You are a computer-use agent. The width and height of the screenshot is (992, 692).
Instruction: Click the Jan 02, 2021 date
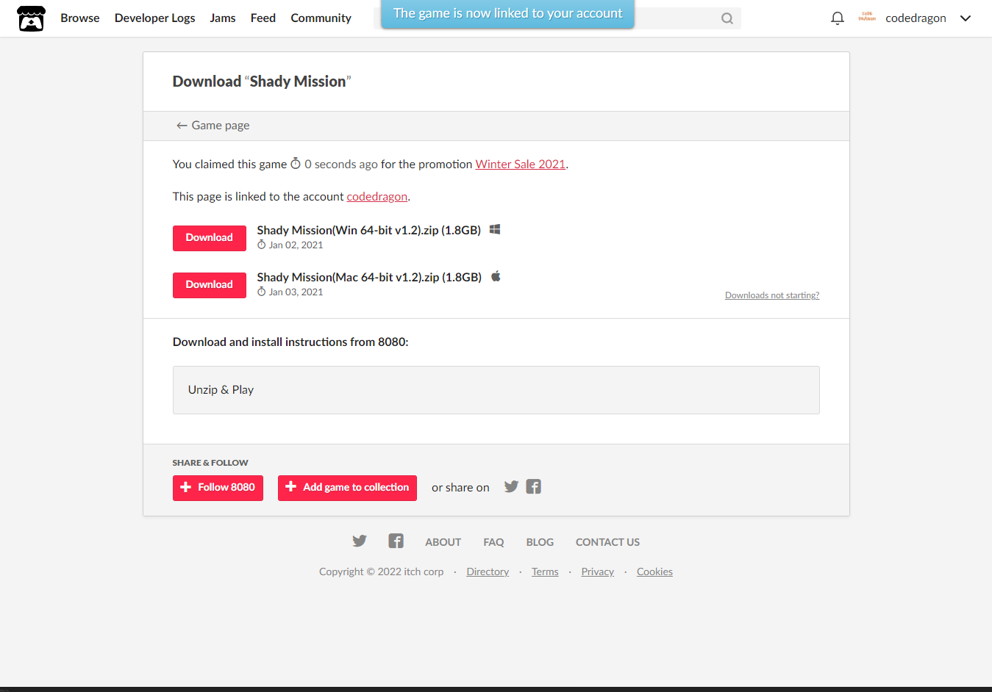(296, 245)
